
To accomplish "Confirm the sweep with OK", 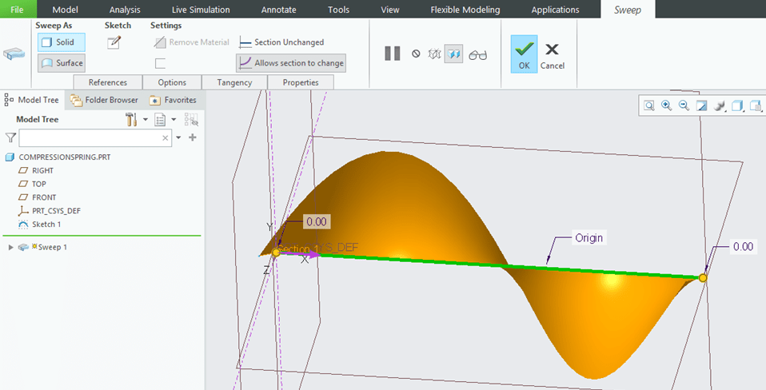I will (x=524, y=54).
